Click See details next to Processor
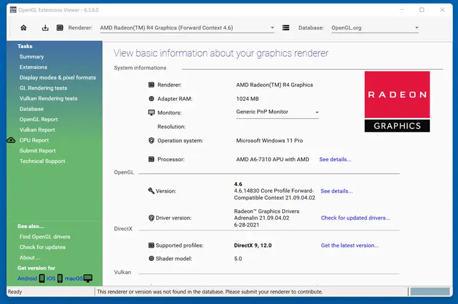The image size is (458, 304). tap(335, 159)
